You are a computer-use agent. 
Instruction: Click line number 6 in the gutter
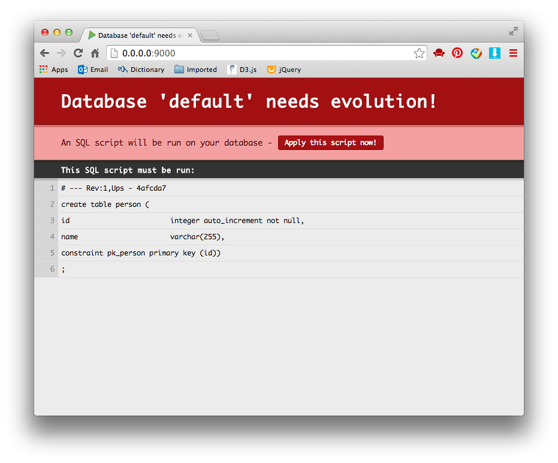click(52, 269)
